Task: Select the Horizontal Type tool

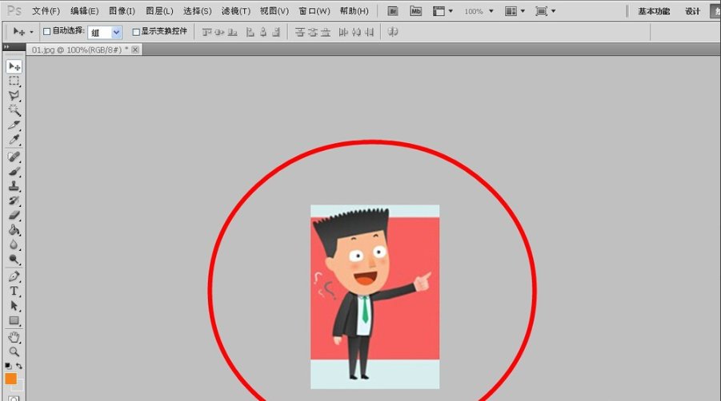Action: click(x=14, y=292)
